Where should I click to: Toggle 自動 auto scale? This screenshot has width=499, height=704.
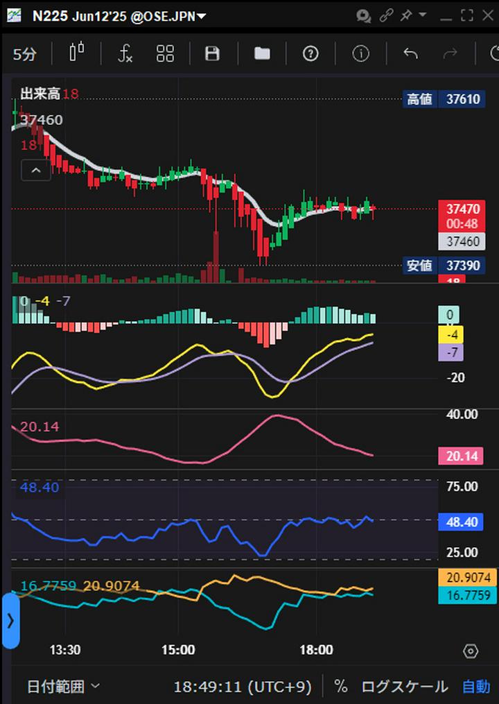(475, 687)
